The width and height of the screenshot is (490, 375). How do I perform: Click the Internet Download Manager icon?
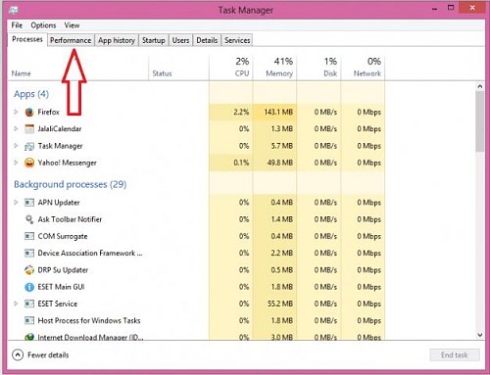click(x=29, y=337)
